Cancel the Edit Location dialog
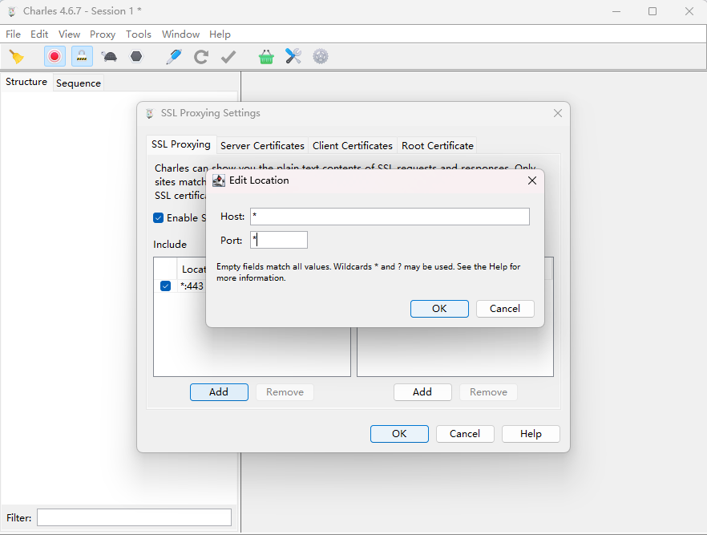This screenshot has height=535, width=707. [x=505, y=309]
